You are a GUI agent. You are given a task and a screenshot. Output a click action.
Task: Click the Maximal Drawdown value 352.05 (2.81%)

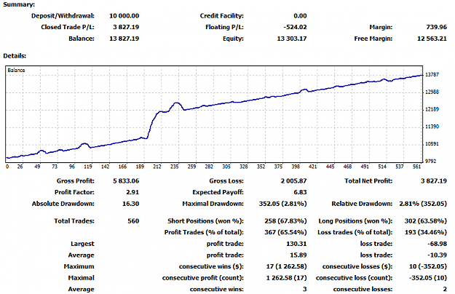click(x=283, y=204)
